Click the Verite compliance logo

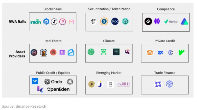coord(170,21)
